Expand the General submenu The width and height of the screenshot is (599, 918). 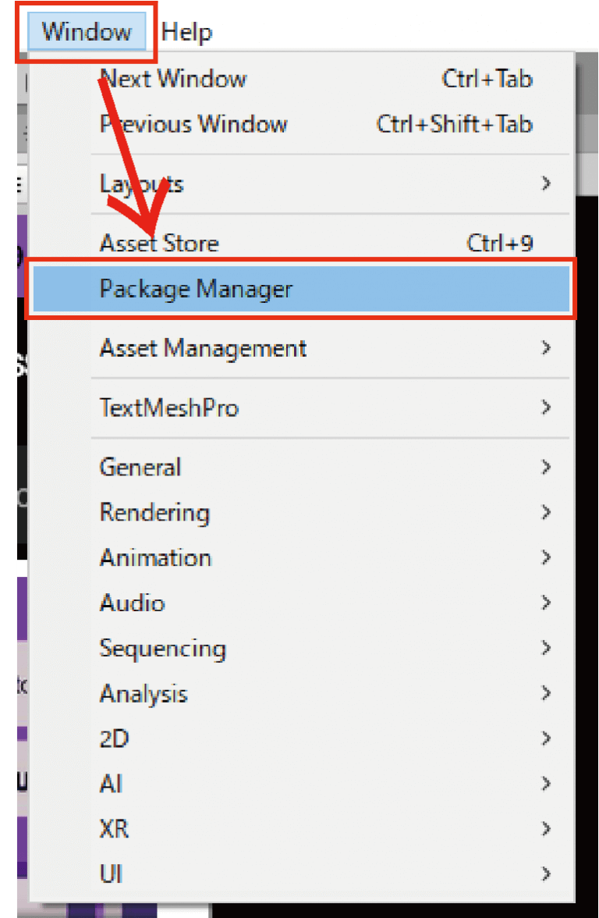pyautogui.click(x=140, y=467)
